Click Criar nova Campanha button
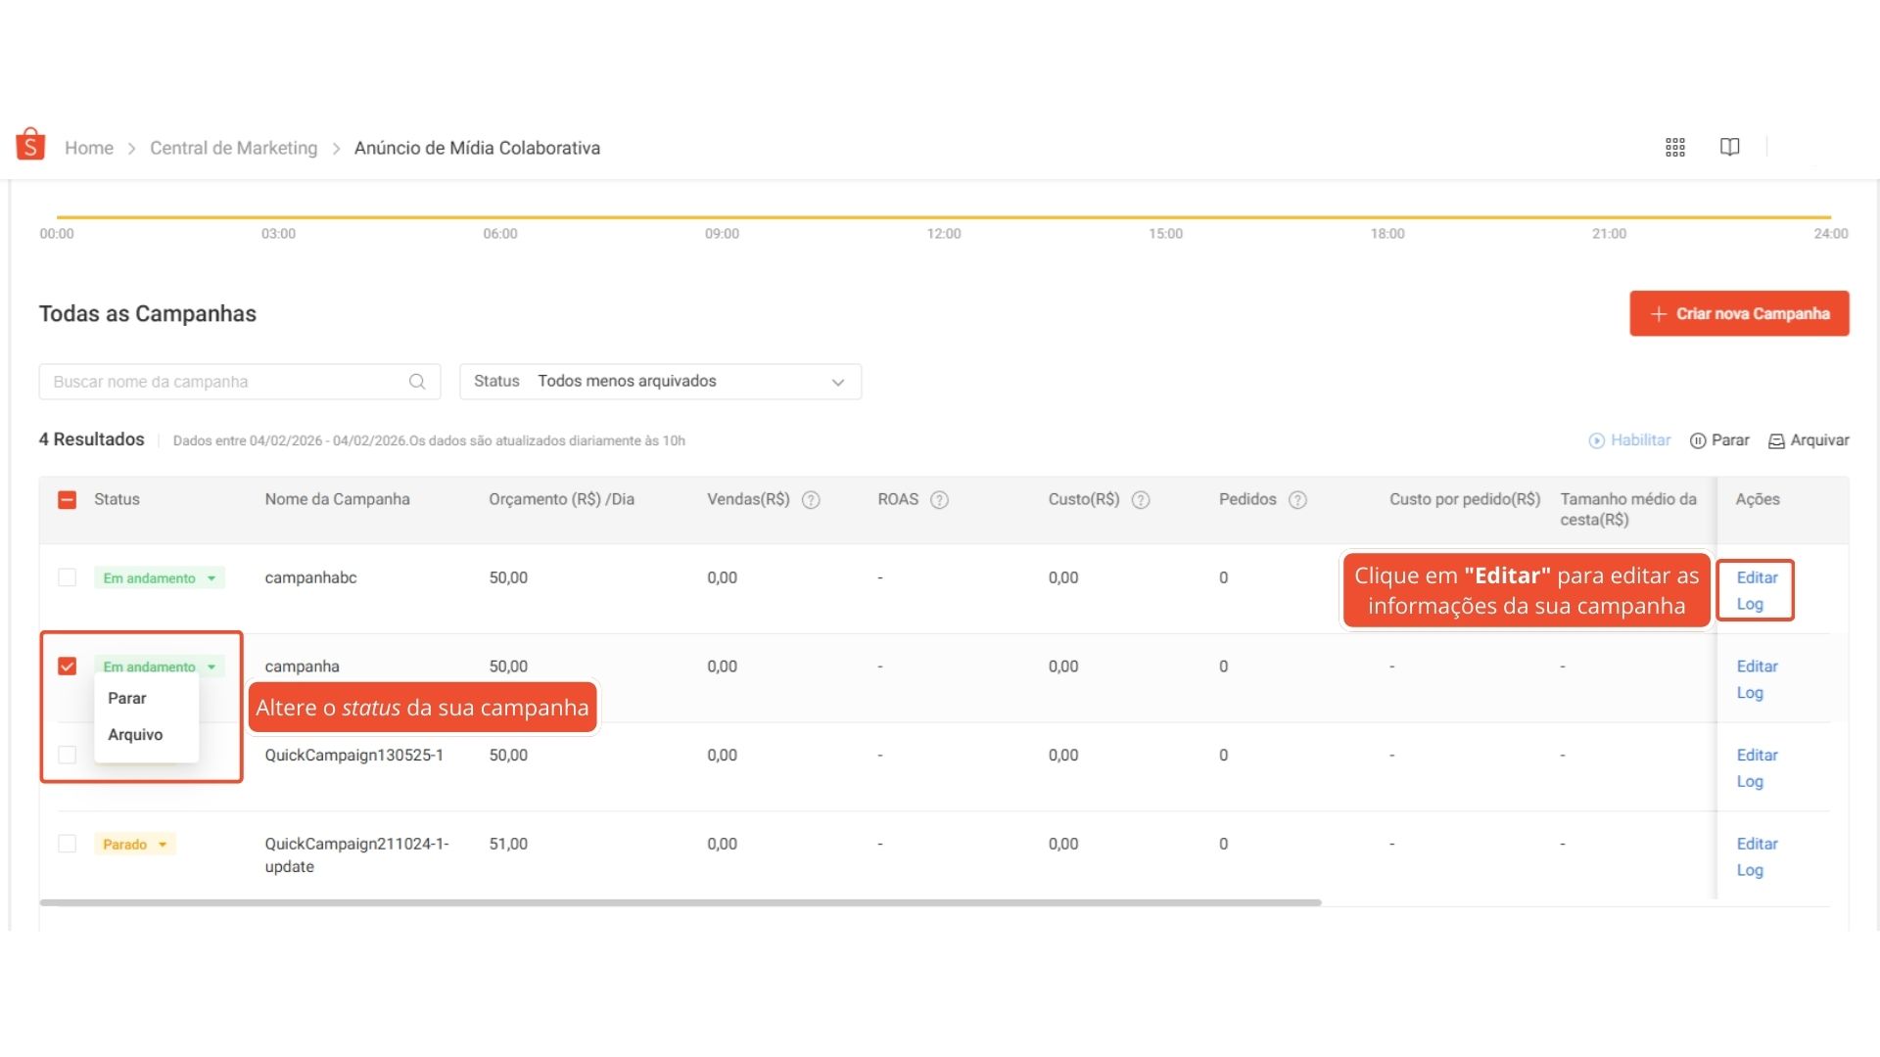The image size is (1880, 1057). (1738, 314)
